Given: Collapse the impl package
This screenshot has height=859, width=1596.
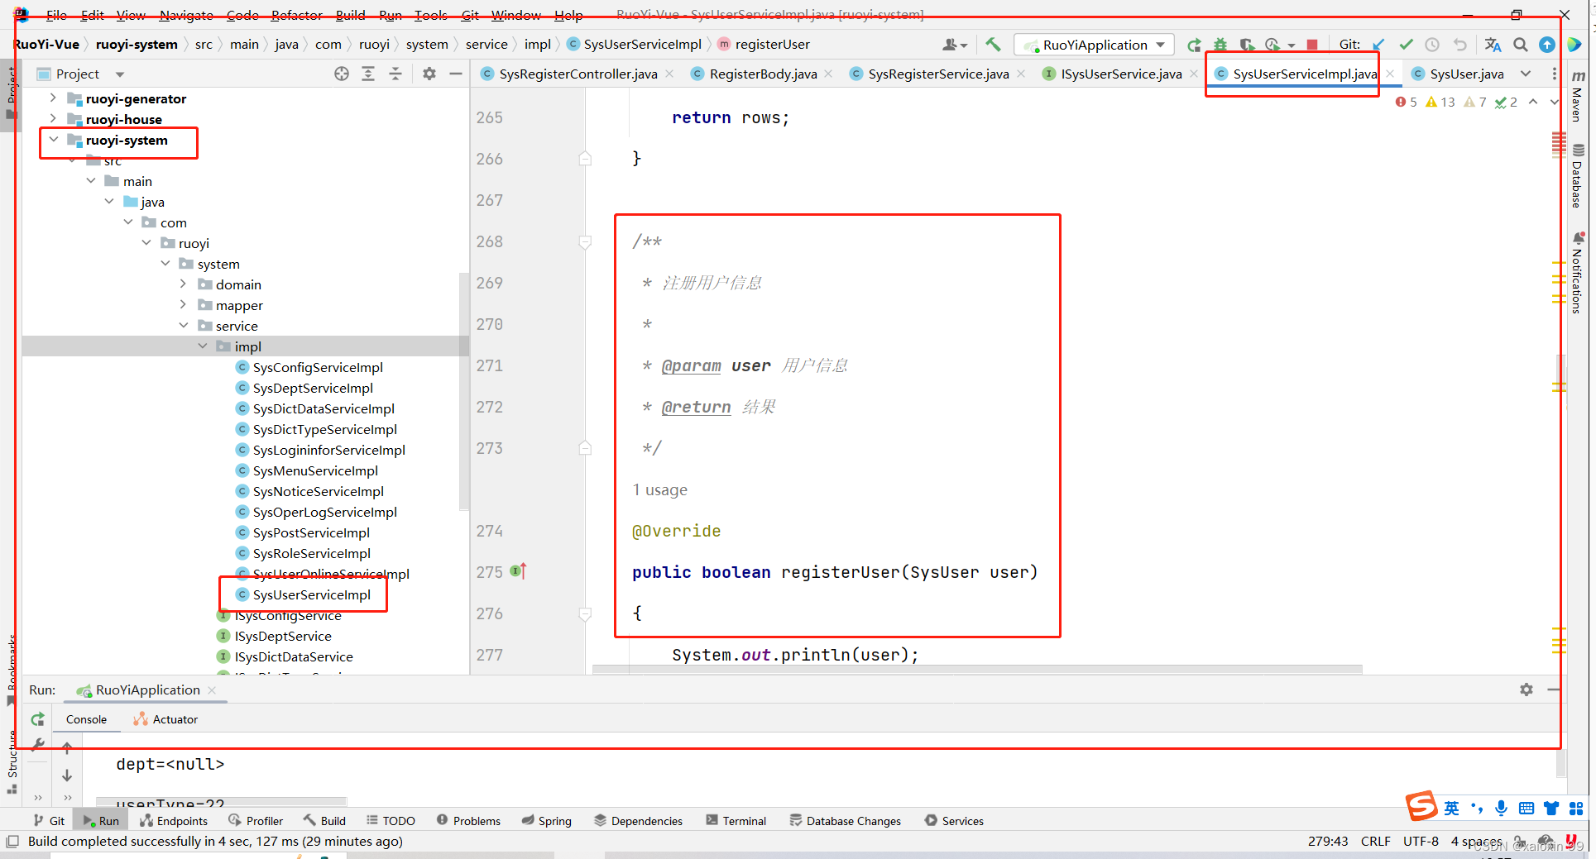Looking at the screenshot, I should [203, 346].
